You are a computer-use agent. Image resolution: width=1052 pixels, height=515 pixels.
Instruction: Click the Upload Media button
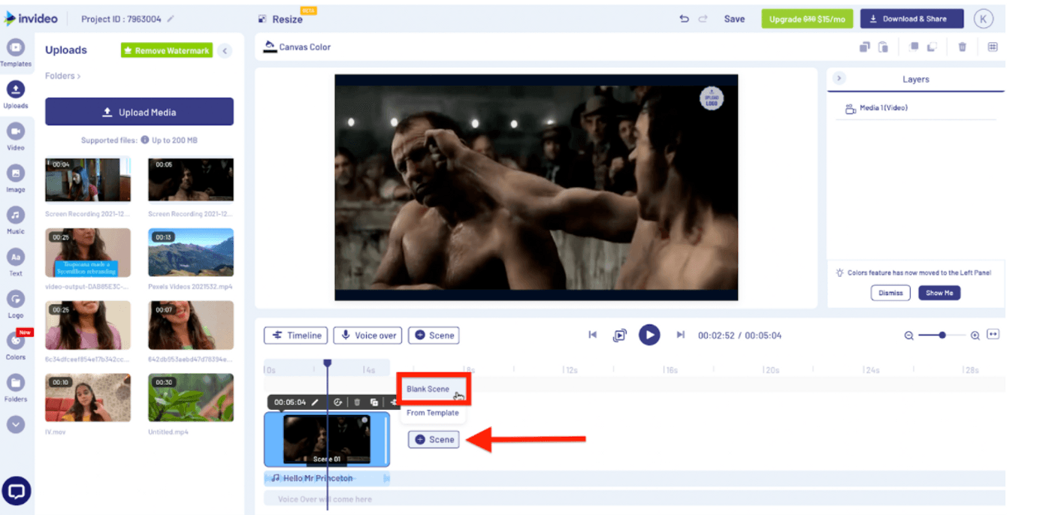(139, 112)
